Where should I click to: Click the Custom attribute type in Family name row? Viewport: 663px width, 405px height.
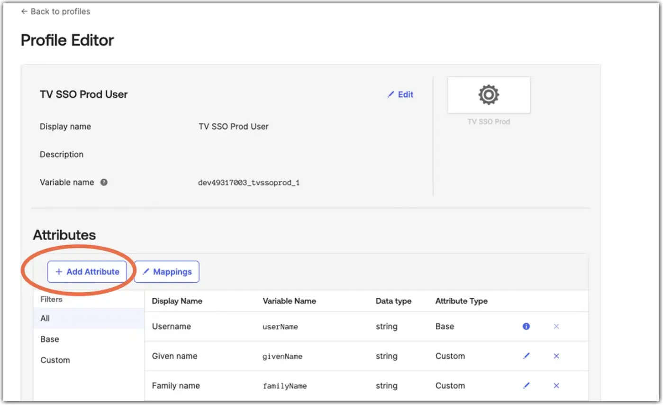tap(450, 386)
